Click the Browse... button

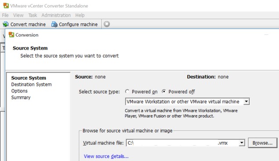click(263, 143)
